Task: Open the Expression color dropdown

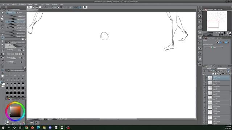Action: click(x=214, y=47)
